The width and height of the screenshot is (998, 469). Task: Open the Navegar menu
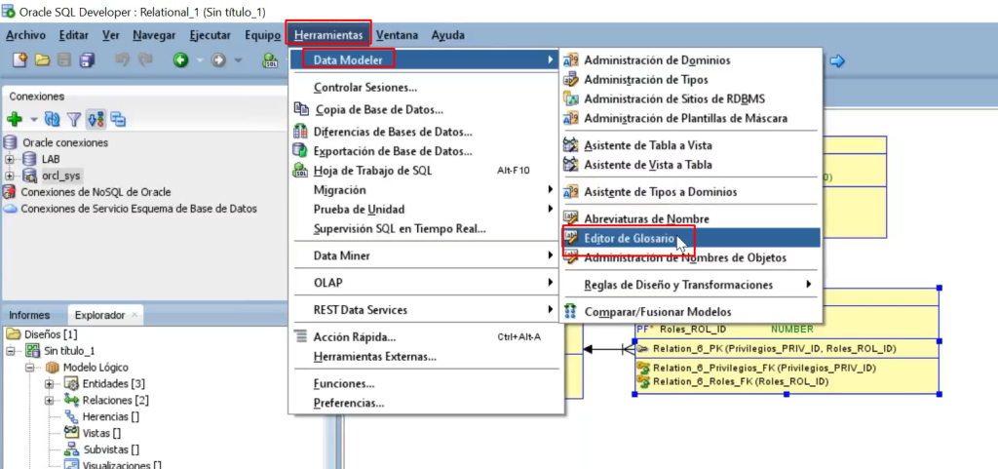tap(154, 35)
